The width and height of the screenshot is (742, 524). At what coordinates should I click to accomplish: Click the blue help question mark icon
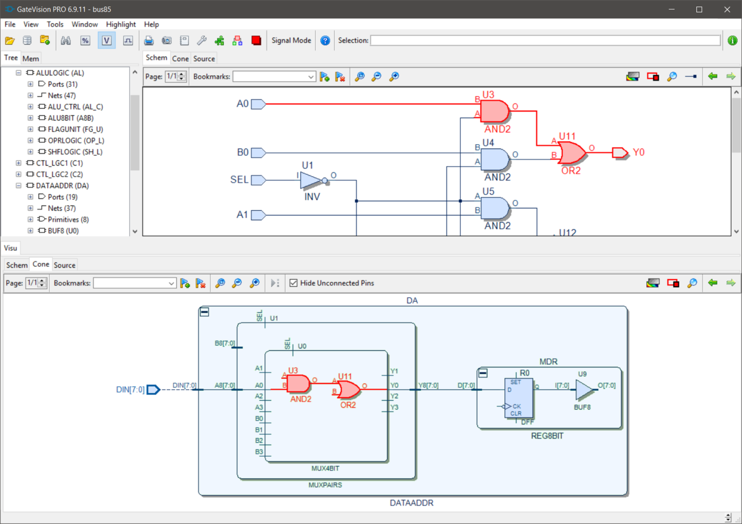click(x=325, y=41)
